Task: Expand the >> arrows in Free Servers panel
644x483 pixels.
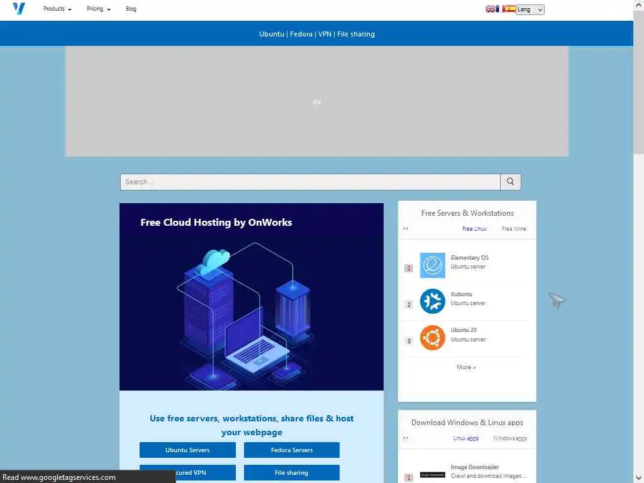Action: [406, 229]
